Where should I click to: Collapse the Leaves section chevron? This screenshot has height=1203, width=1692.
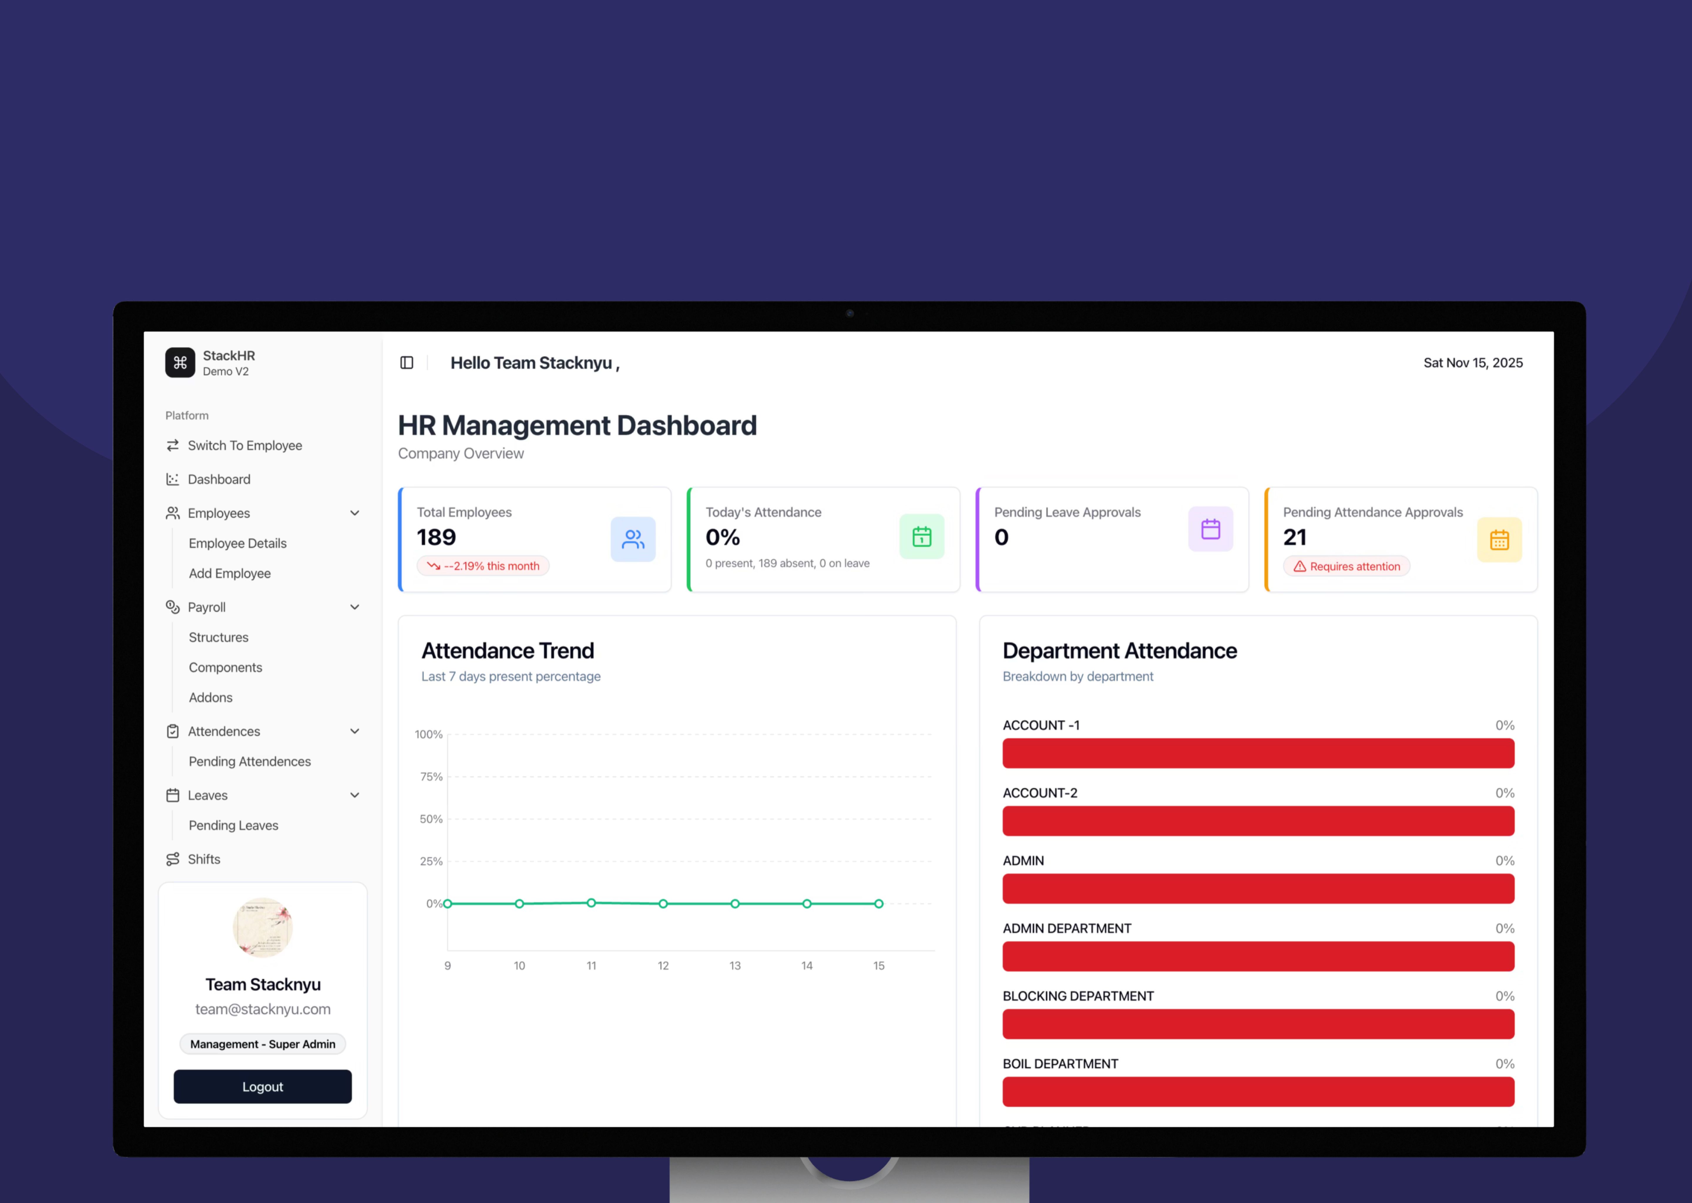pos(355,795)
